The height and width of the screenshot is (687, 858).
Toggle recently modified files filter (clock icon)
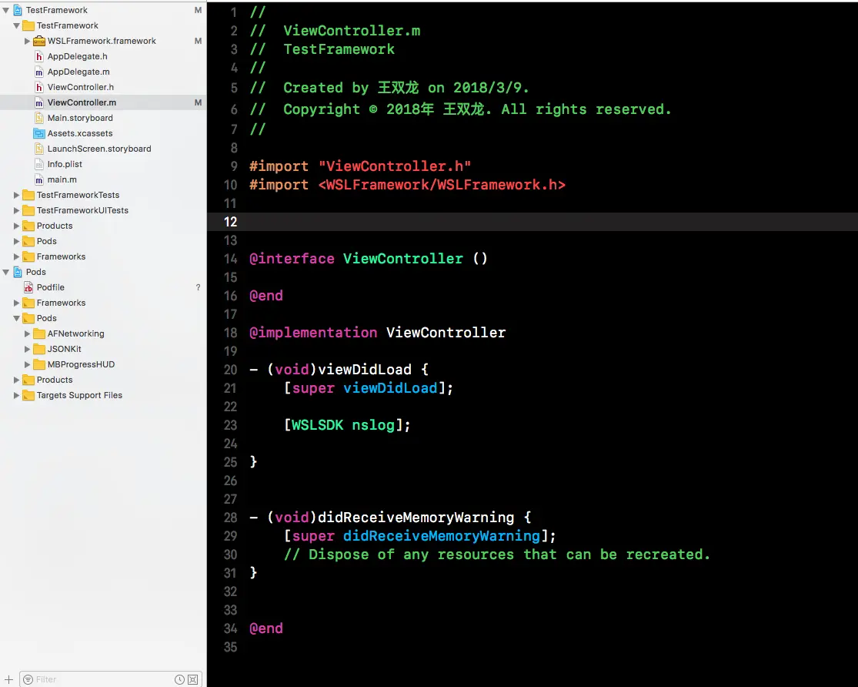click(179, 679)
